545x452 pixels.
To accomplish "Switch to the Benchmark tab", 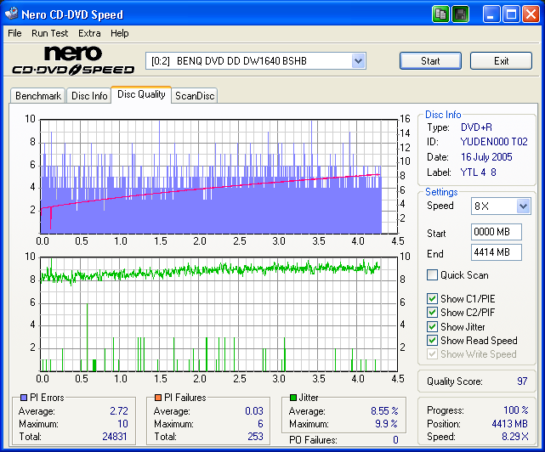I will click(38, 96).
